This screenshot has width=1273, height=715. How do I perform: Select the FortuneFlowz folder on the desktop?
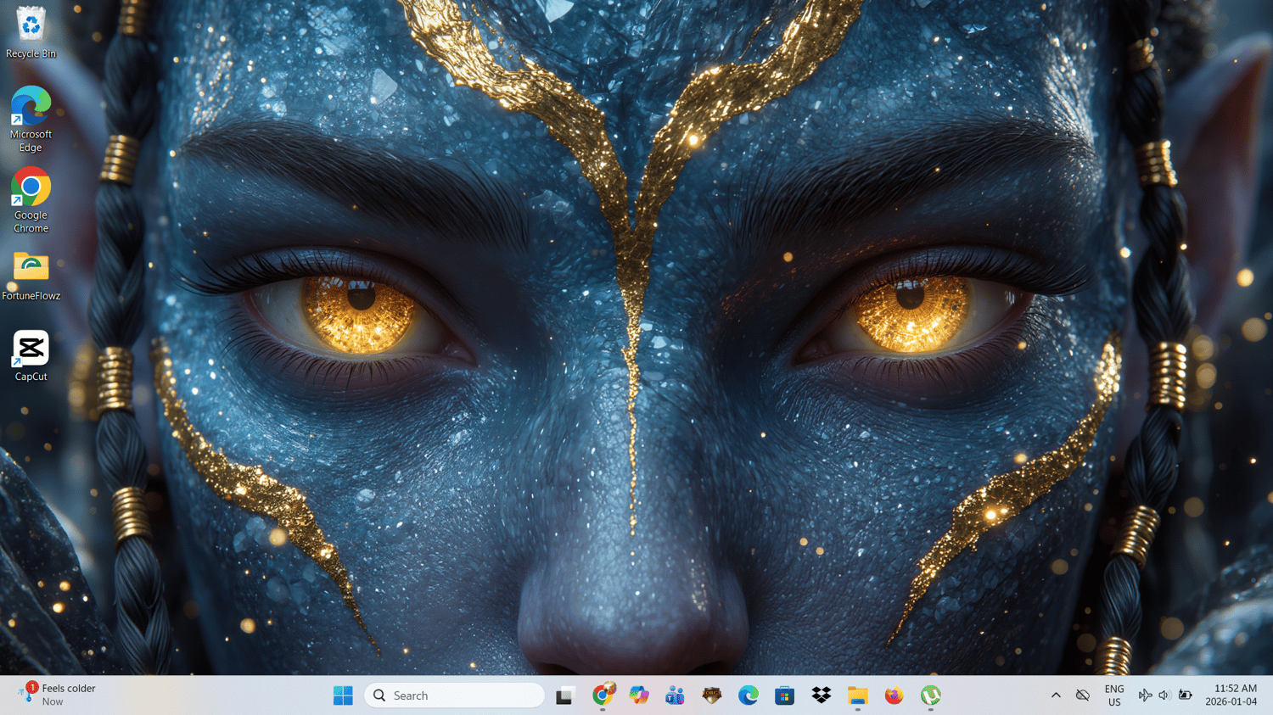(31, 276)
